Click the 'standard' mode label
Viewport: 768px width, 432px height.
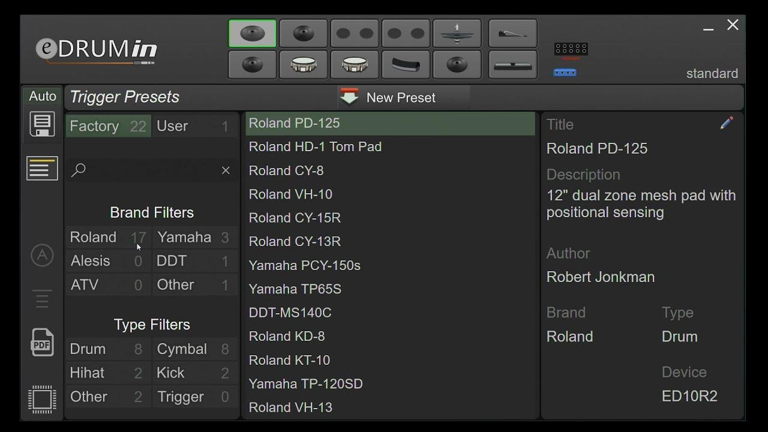(712, 73)
